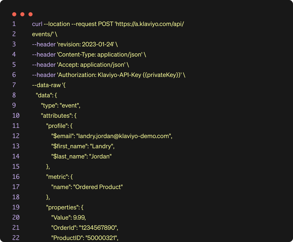Click line number 22

pos(16,238)
